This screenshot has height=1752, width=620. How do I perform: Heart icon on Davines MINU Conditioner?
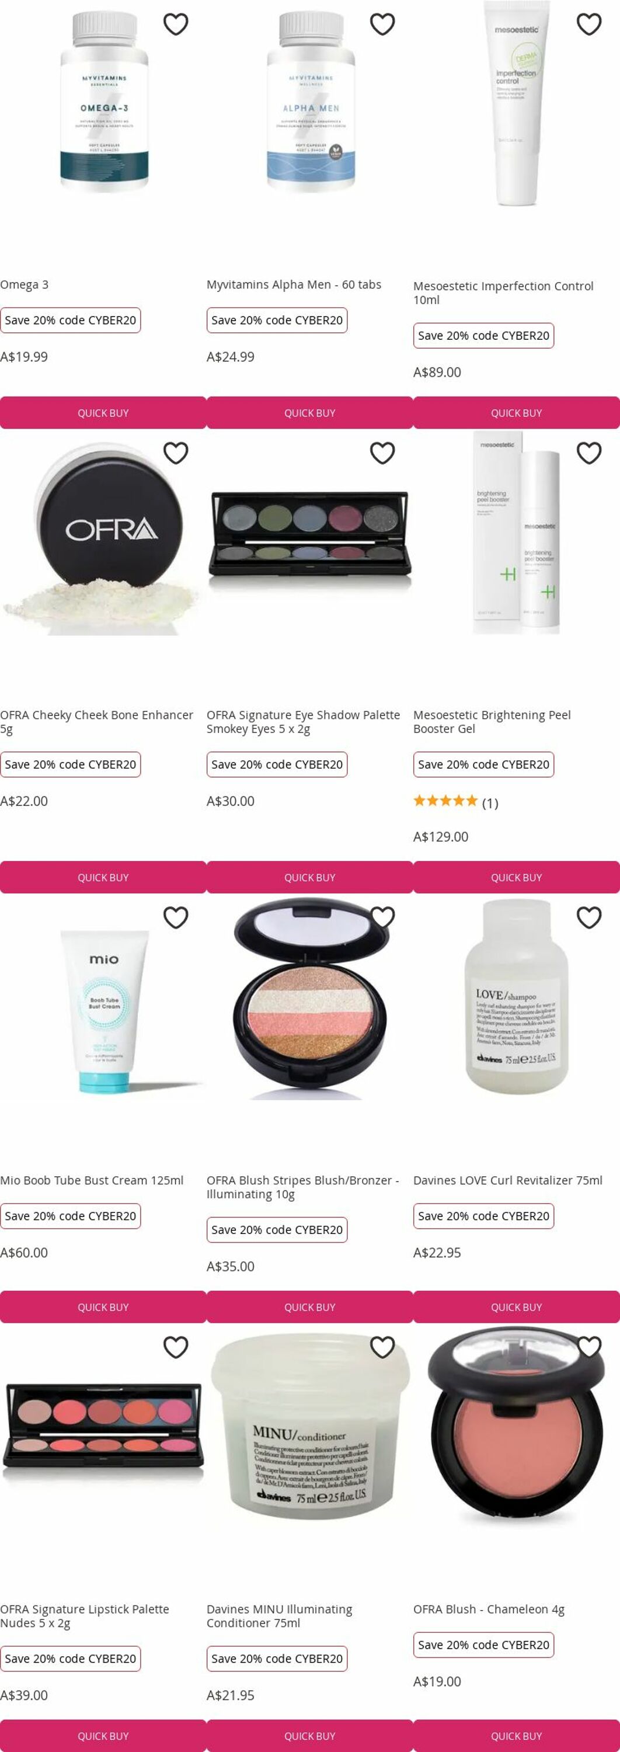click(382, 1347)
